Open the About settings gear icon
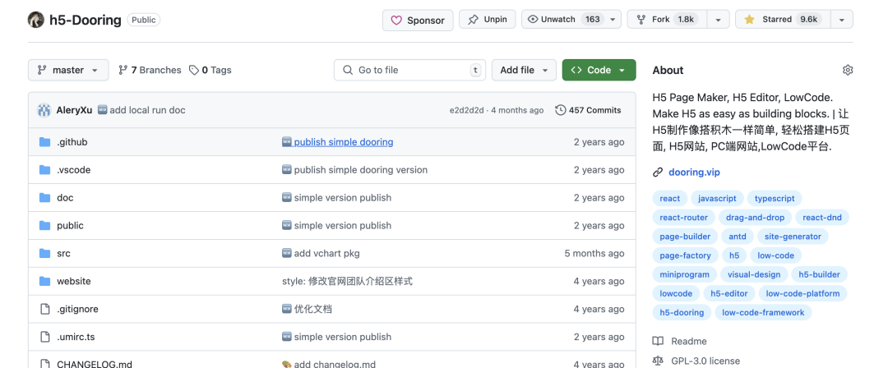The image size is (888, 368). coord(847,70)
